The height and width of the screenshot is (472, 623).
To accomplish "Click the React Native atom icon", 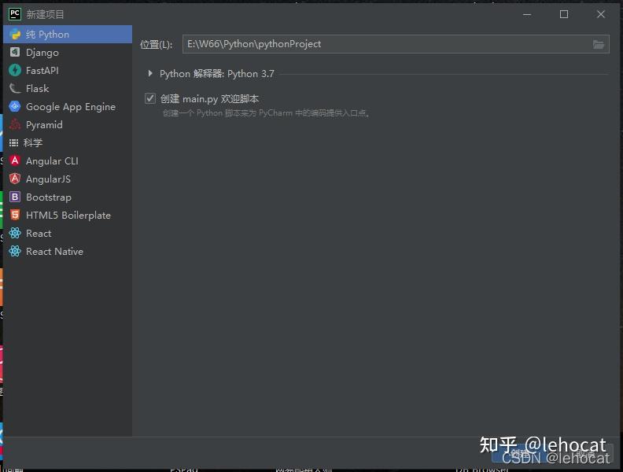I will [x=15, y=251].
